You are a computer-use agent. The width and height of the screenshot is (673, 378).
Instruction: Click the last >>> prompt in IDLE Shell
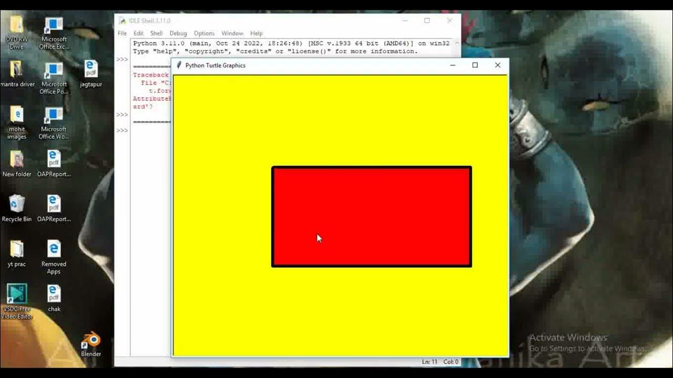(x=122, y=130)
